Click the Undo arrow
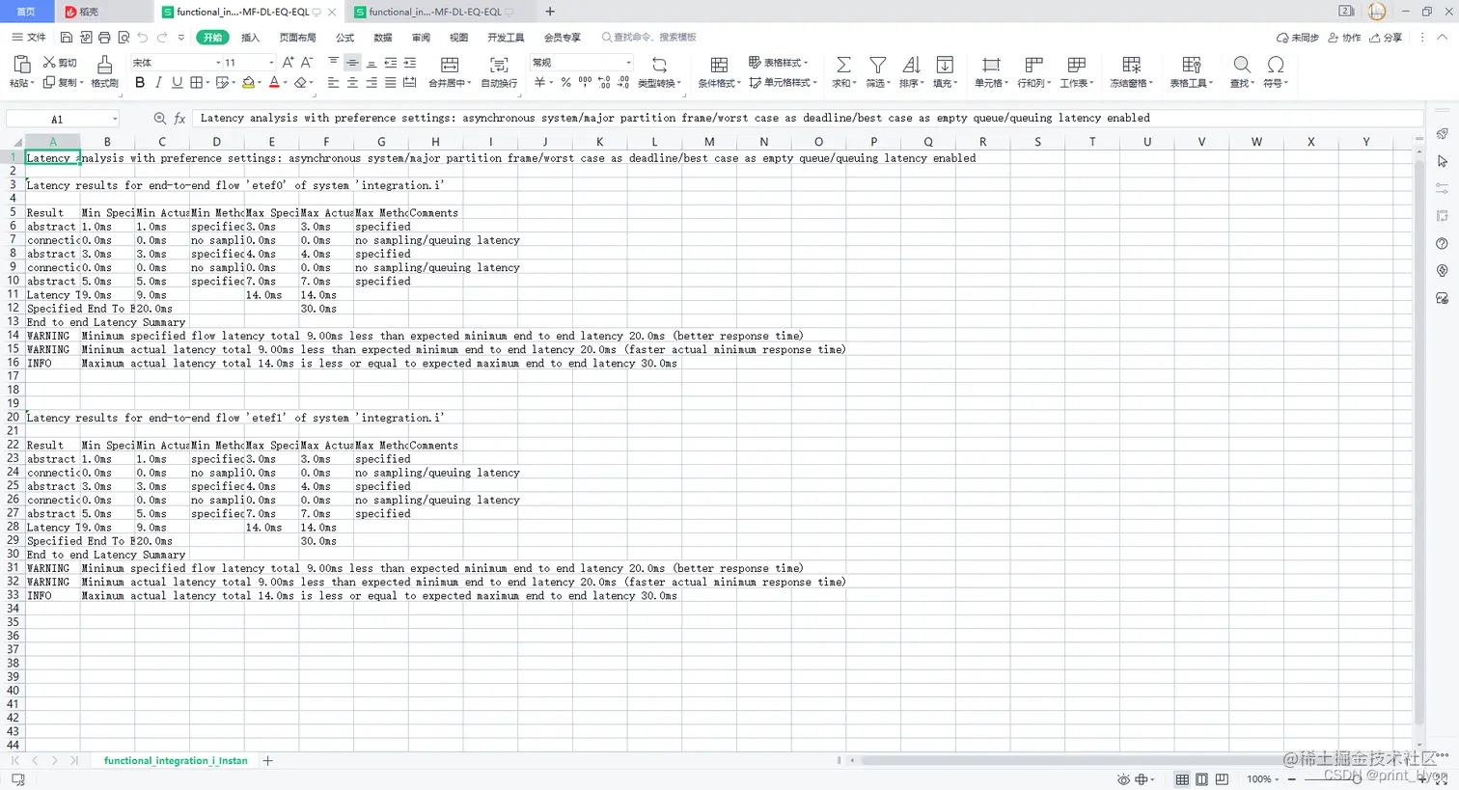This screenshot has width=1459, height=790. [x=143, y=38]
